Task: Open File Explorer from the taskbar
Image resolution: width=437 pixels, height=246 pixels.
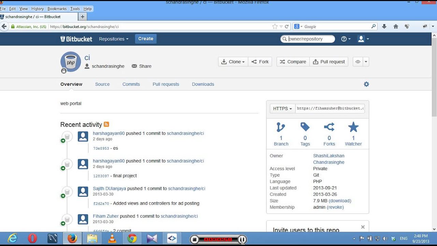Action: point(92,238)
